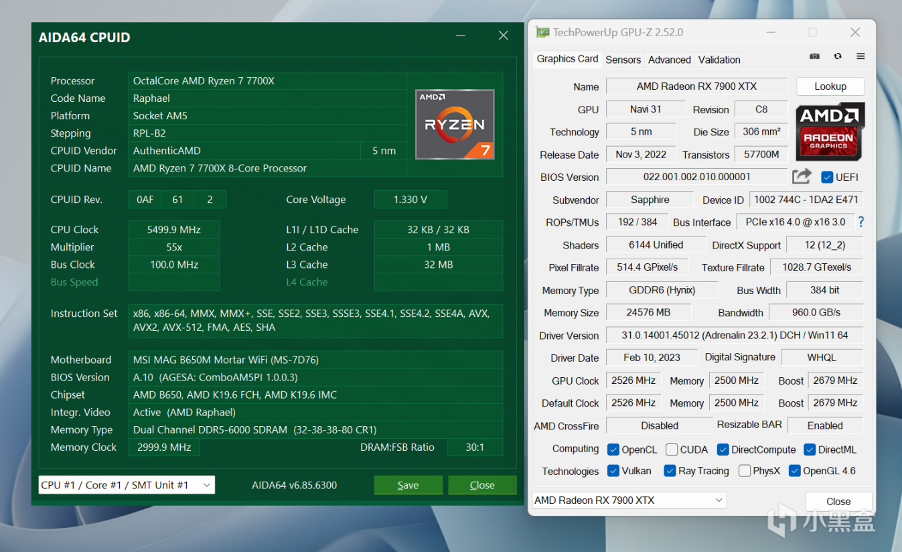Close the AIDA64 CPUID window with X
Image resolution: width=902 pixels, height=552 pixels.
504,36
